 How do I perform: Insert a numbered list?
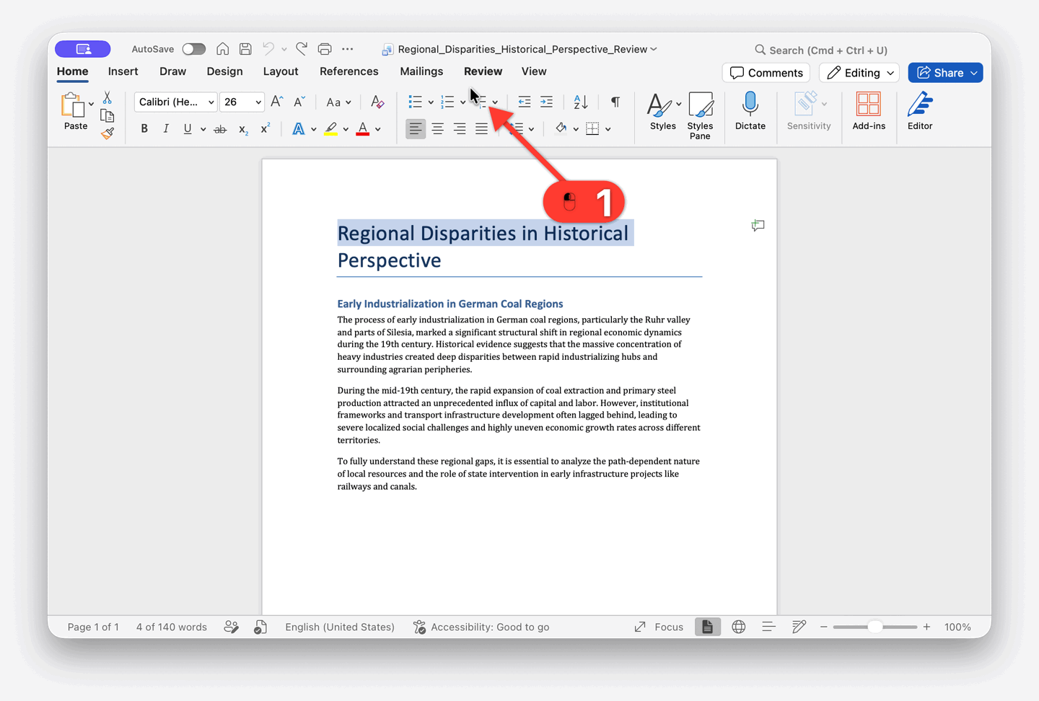(x=447, y=102)
